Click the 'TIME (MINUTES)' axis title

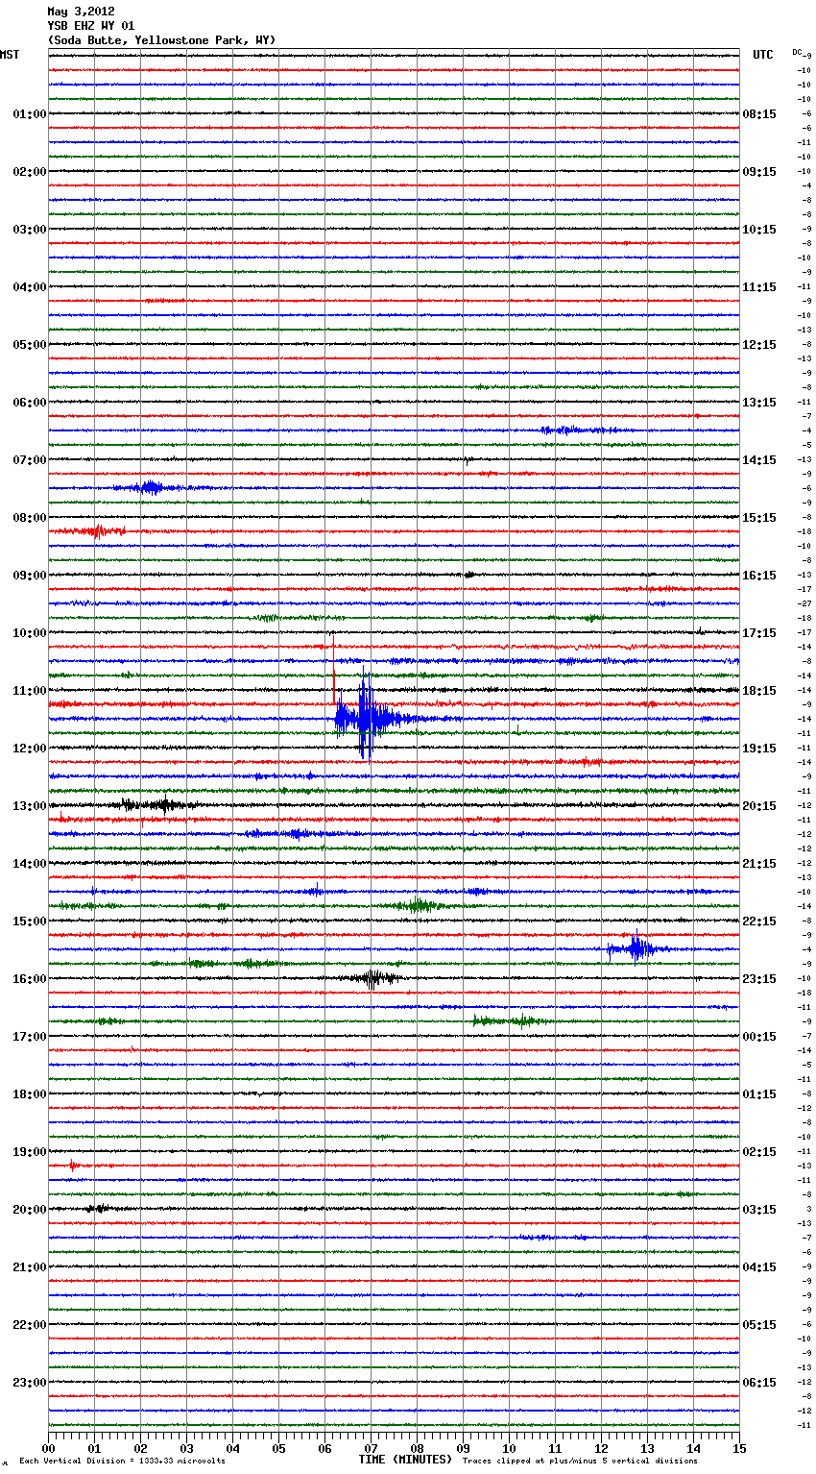[x=405, y=1460]
